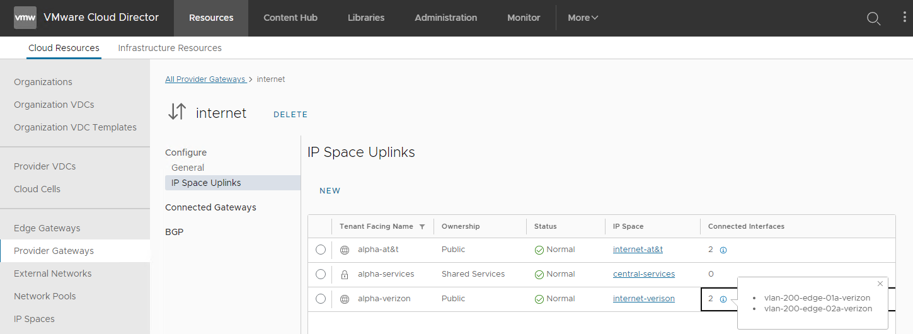The height and width of the screenshot is (334, 913).
Task: Select the alpha-verizon radio button
Action: pyautogui.click(x=321, y=299)
